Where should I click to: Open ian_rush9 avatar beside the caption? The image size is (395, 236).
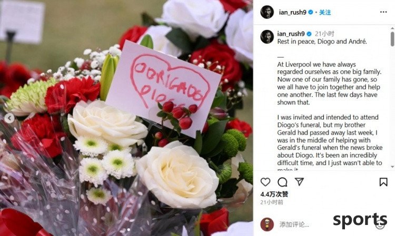point(267,37)
